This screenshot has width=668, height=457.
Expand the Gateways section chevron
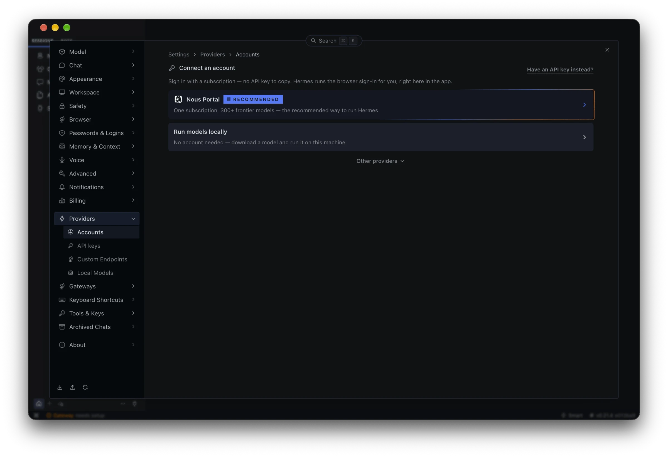tap(133, 286)
